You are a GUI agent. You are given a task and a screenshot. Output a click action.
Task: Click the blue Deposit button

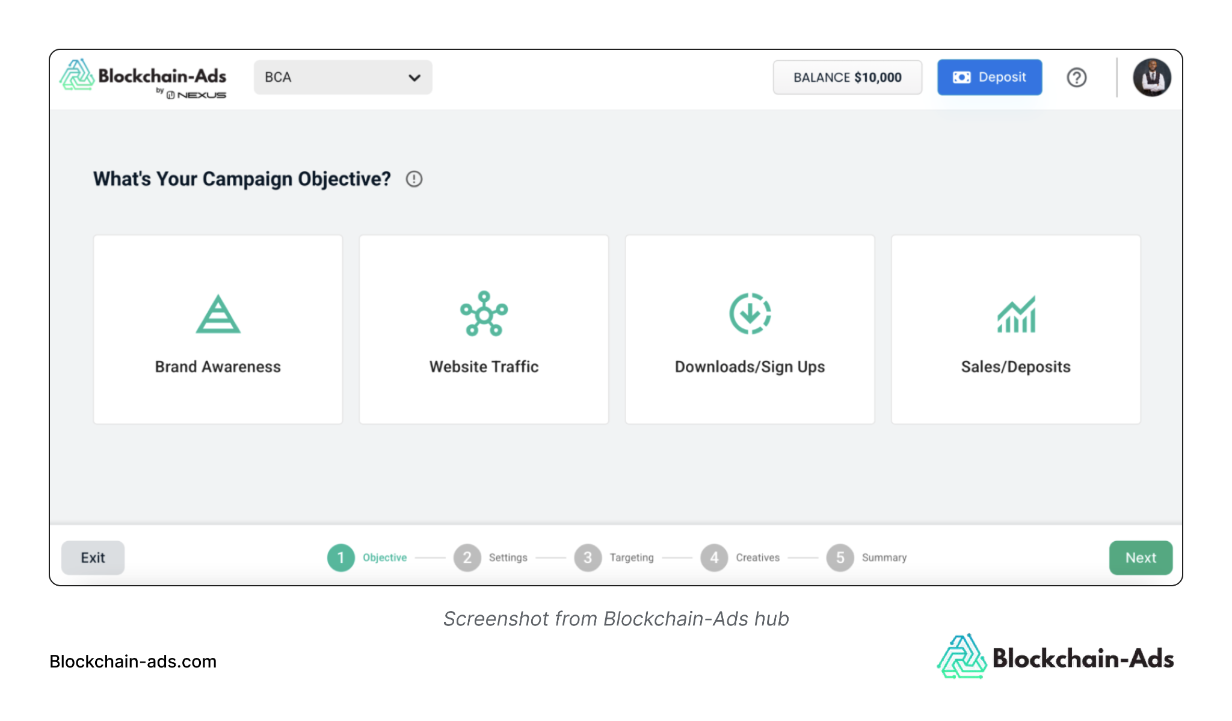point(990,77)
